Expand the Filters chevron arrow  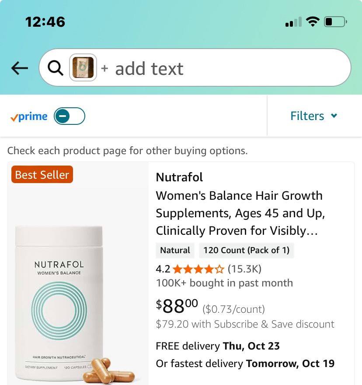[x=334, y=116]
